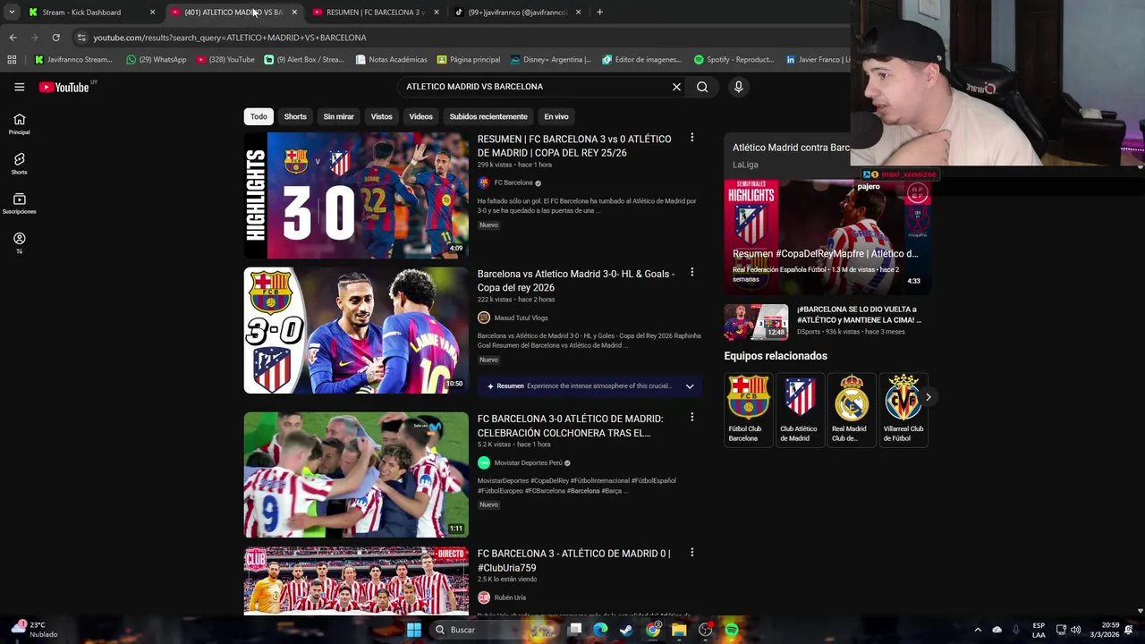1145x644 pixels.
Task: Start voice search with the microphone
Action: [x=738, y=87]
